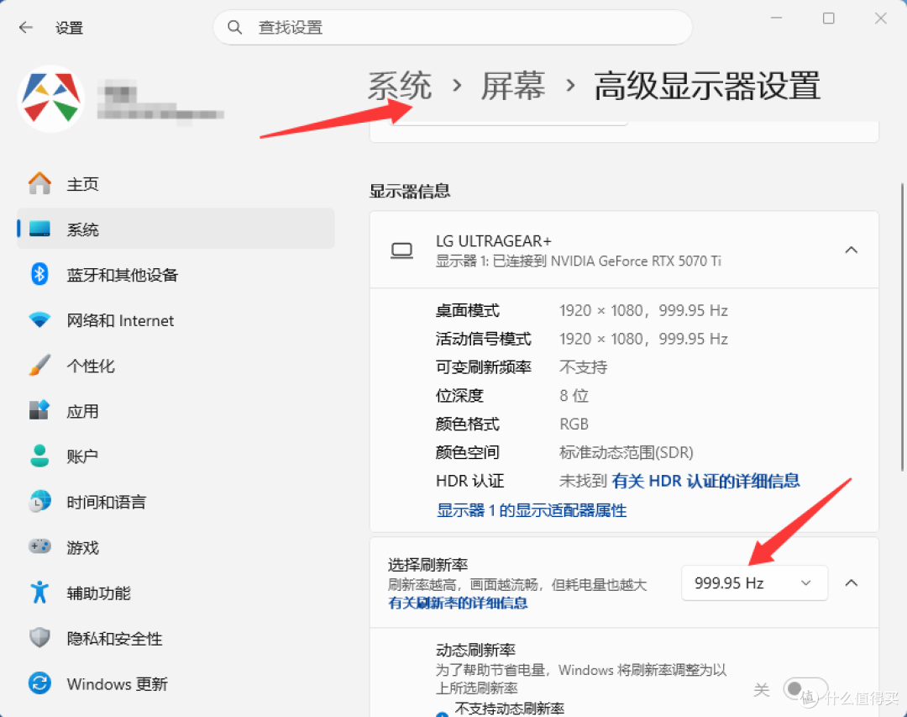This screenshot has width=907, height=717.
Task: Click the 时间和语言 globe clock icon
Action: pyautogui.click(x=39, y=501)
